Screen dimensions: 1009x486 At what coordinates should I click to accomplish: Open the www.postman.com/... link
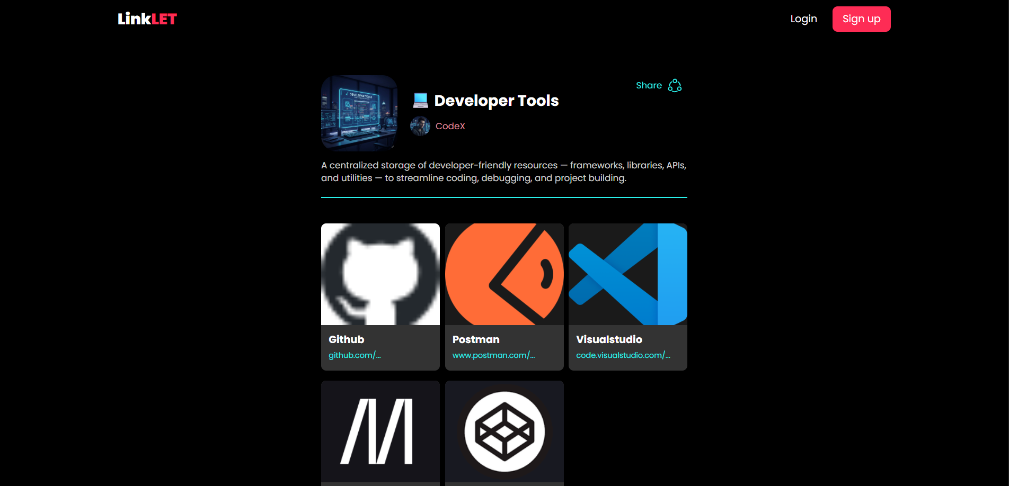(493, 355)
